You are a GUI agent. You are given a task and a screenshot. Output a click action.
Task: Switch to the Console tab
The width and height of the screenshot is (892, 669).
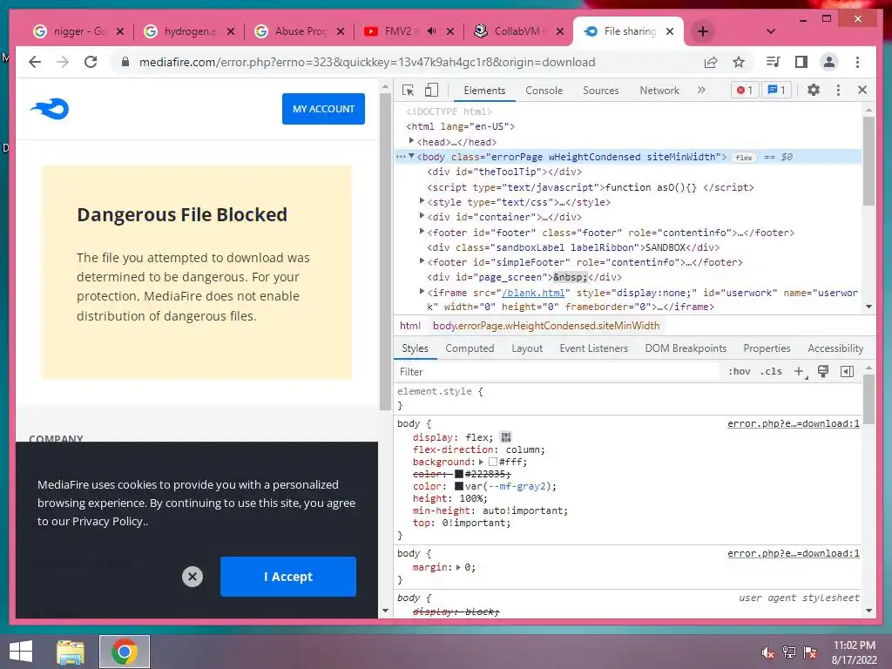(x=544, y=90)
